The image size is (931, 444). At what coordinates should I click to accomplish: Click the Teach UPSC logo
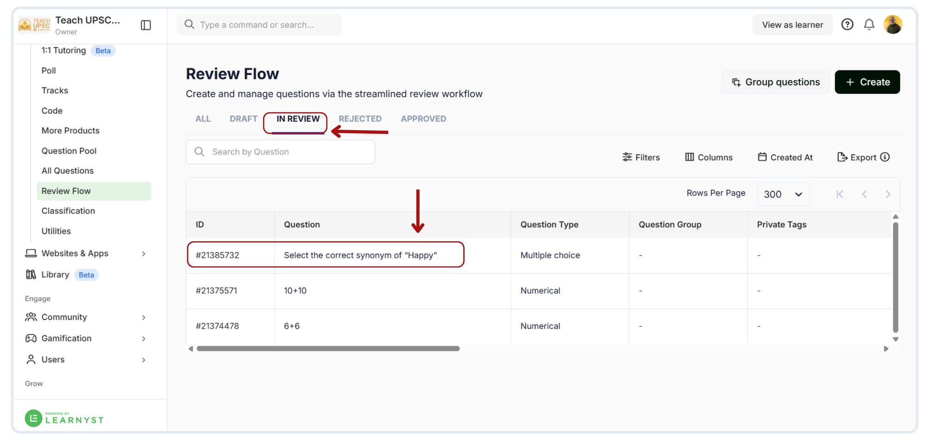click(34, 25)
